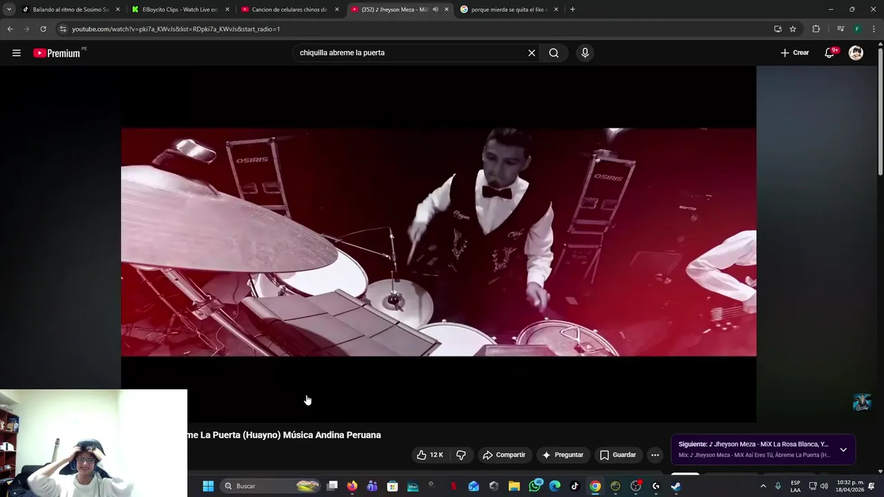884x497 pixels.
Task: Go back in browser history
Action: (10, 29)
